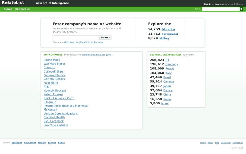Screen dimensions: 246x154
Task: Click footer Fortune explore link
Action: [52, 143]
